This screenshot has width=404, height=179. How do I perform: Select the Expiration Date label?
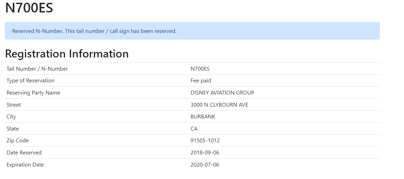coord(25,165)
